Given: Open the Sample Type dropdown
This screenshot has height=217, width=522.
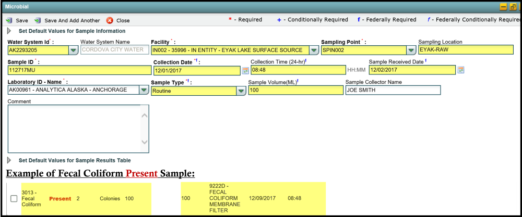Looking at the screenshot, I should 241,91.
